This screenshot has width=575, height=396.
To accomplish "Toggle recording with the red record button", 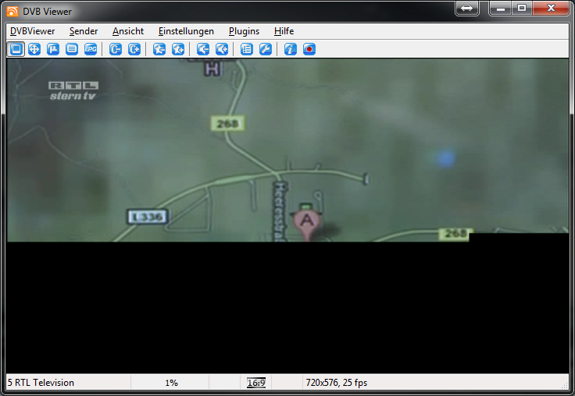I will point(309,49).
